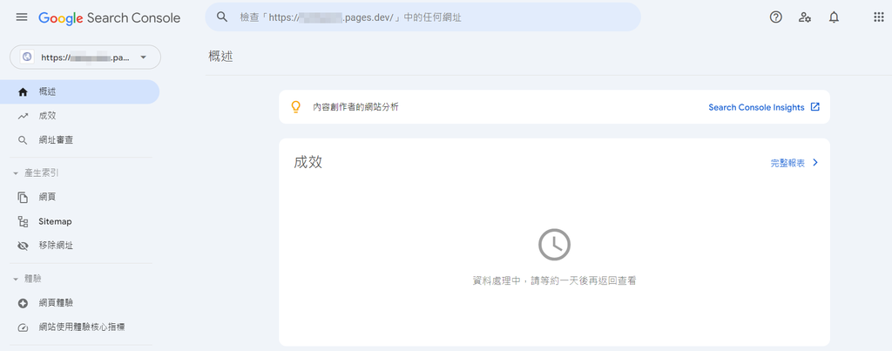Click the clock processing icon
The height and width of the screenshot is (351, 892).
(x=554, y=245)
